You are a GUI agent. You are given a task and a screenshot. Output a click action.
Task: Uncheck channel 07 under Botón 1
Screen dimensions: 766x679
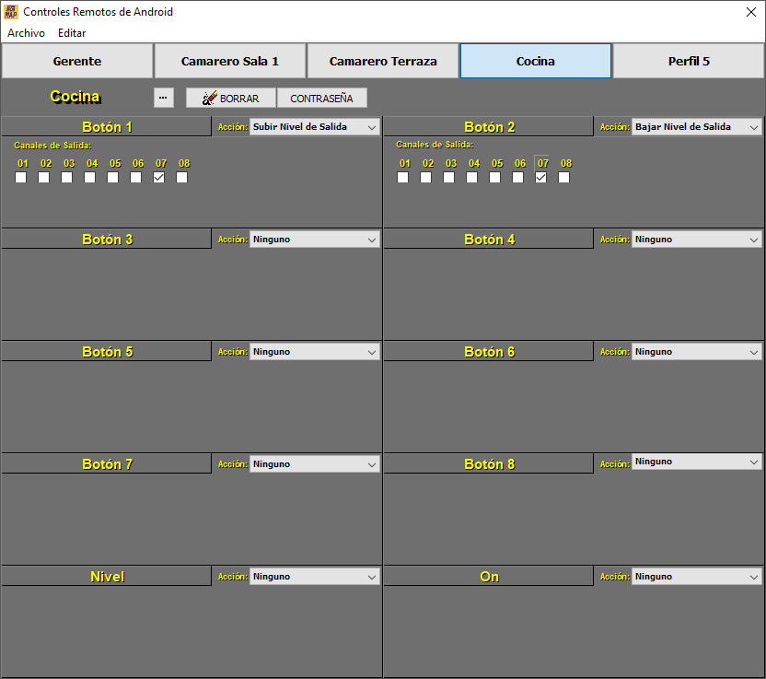click(159, 178)
